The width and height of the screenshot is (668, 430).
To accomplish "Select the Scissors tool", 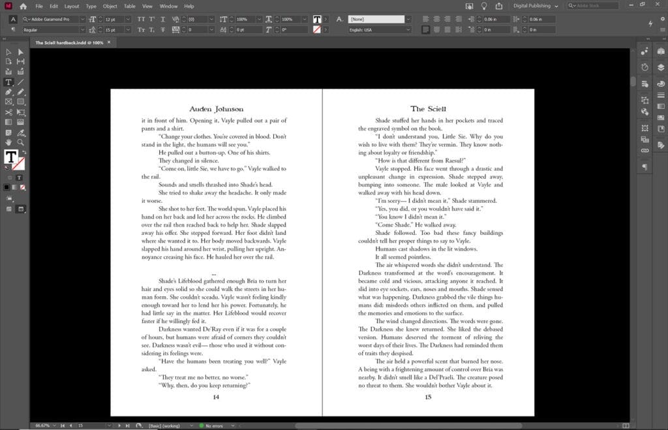I will tap(8, 112).
